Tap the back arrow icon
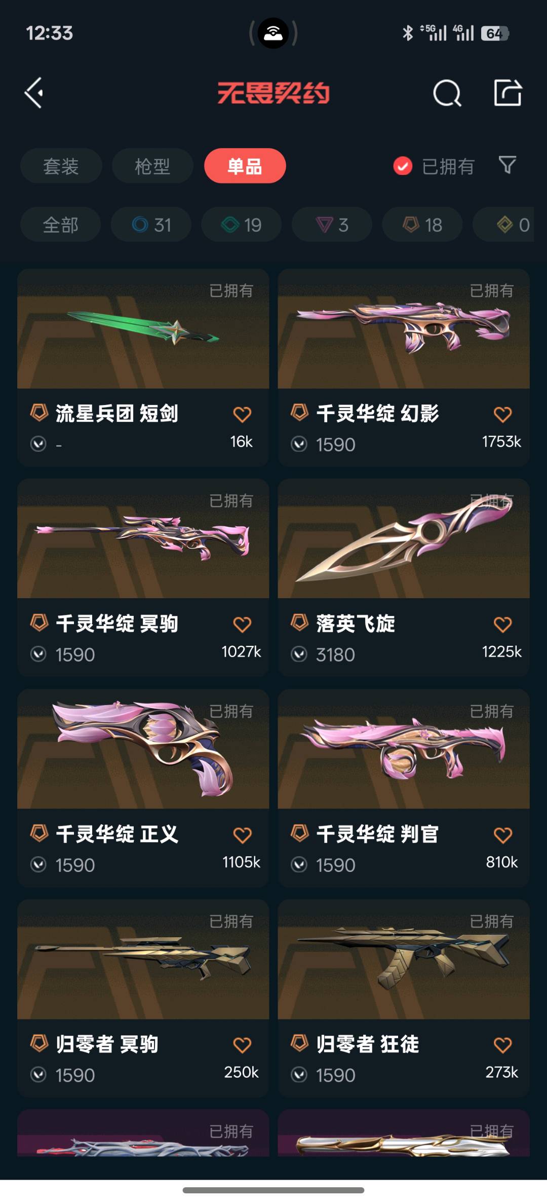The height and width of the screenshot is (1204, 547). tap(34, 93)
